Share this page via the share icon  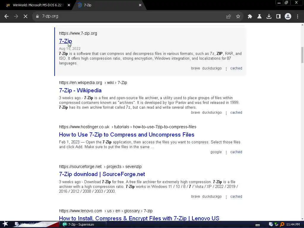(x=229, y=17)
